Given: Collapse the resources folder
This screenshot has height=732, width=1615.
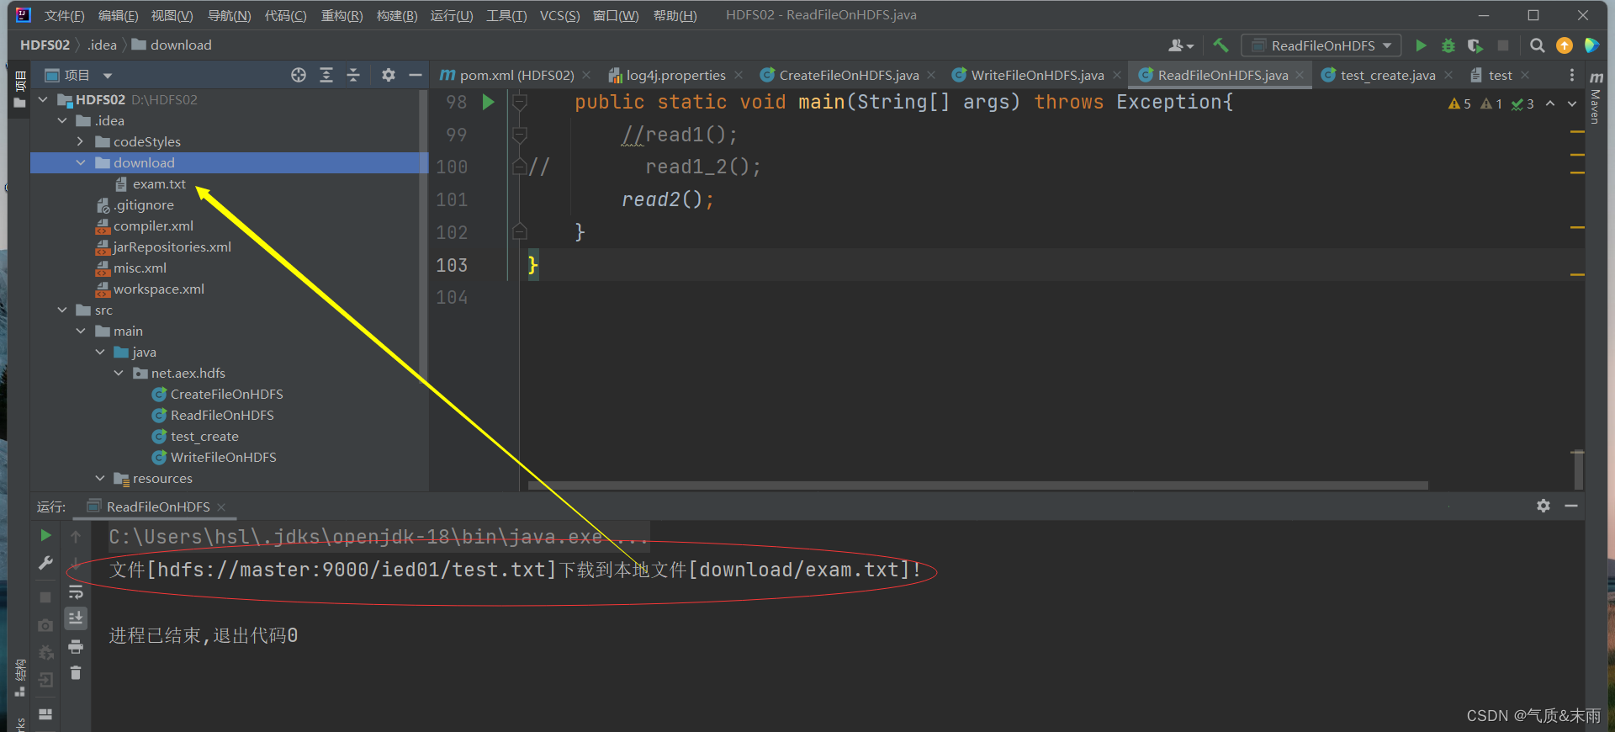Looking at the screenshot, I should (100, 478).
